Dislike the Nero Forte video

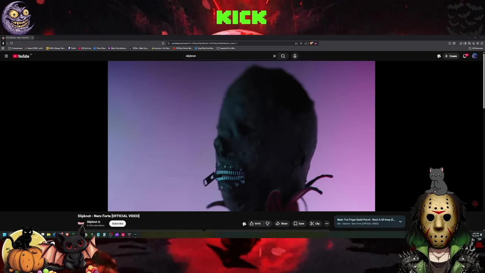268,224
